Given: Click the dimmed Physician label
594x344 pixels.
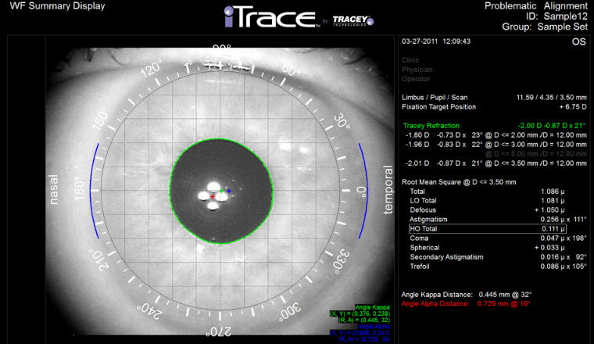Looking at the screenshot, I should (x=417, y=70).
